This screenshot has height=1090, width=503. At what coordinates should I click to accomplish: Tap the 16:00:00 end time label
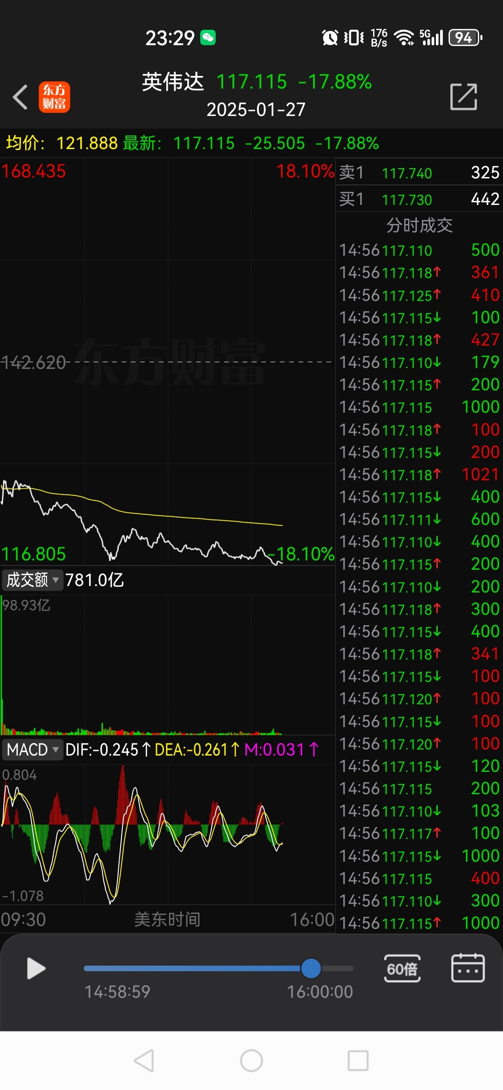320,992
